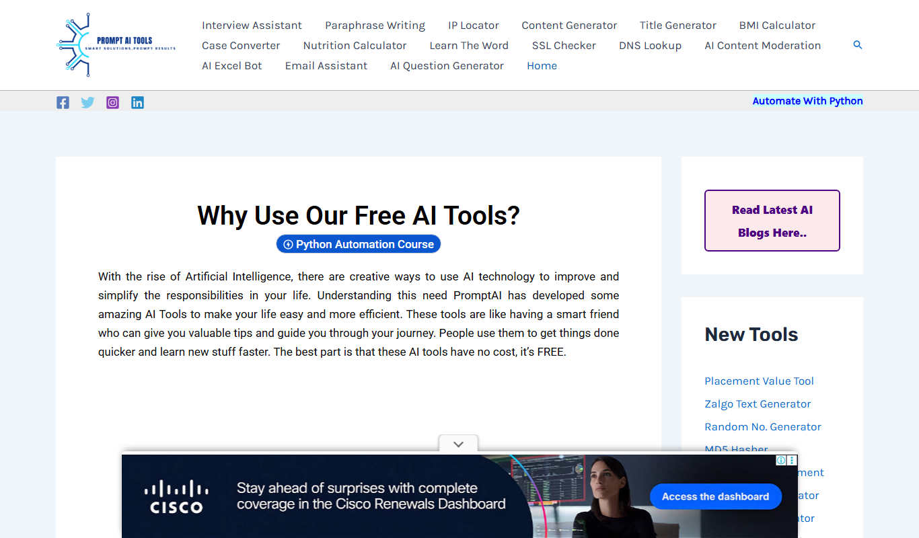The image size is (919, 538).
Task: Click the header search magnifier icon
Action: [858, 45]
